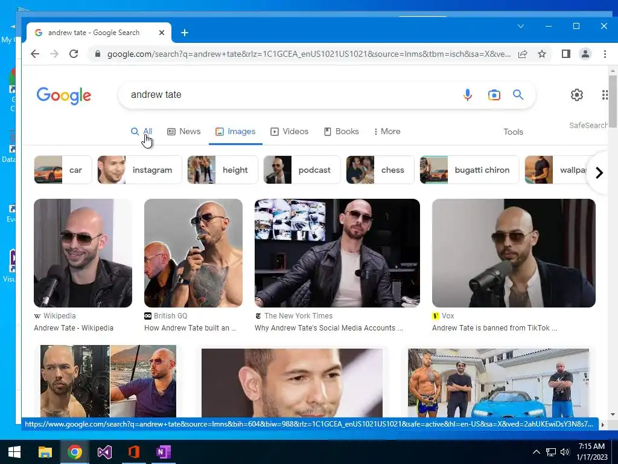Start voice search with the microphone
This screenshot has width=618, height=464.
468,95
